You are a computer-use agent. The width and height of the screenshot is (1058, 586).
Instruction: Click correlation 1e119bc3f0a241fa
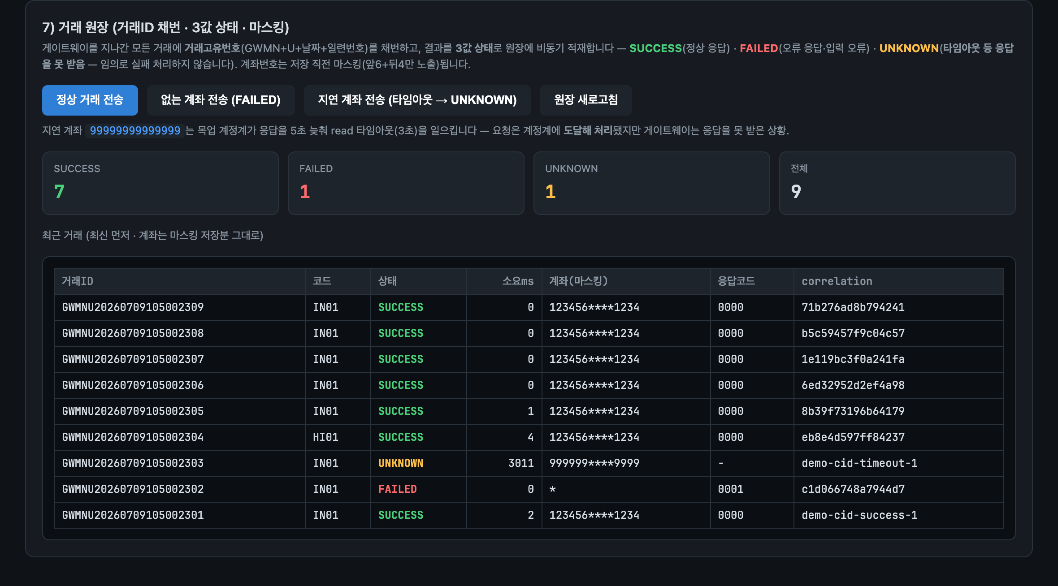tap(853, 359)
